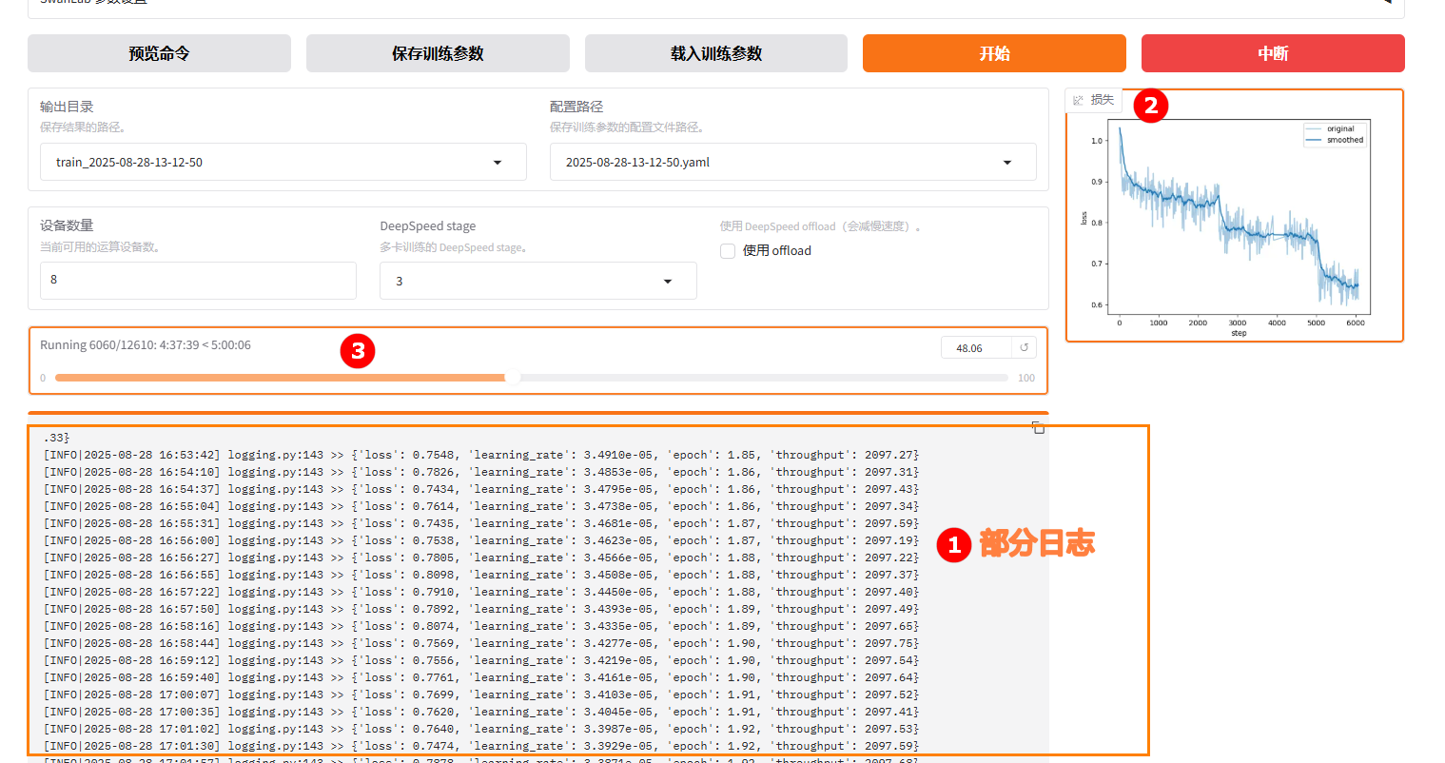1445x763 pixels.
Task: Enable the 使用 offload checkbox
Action: pyautogui.click(x=728, y=251)
